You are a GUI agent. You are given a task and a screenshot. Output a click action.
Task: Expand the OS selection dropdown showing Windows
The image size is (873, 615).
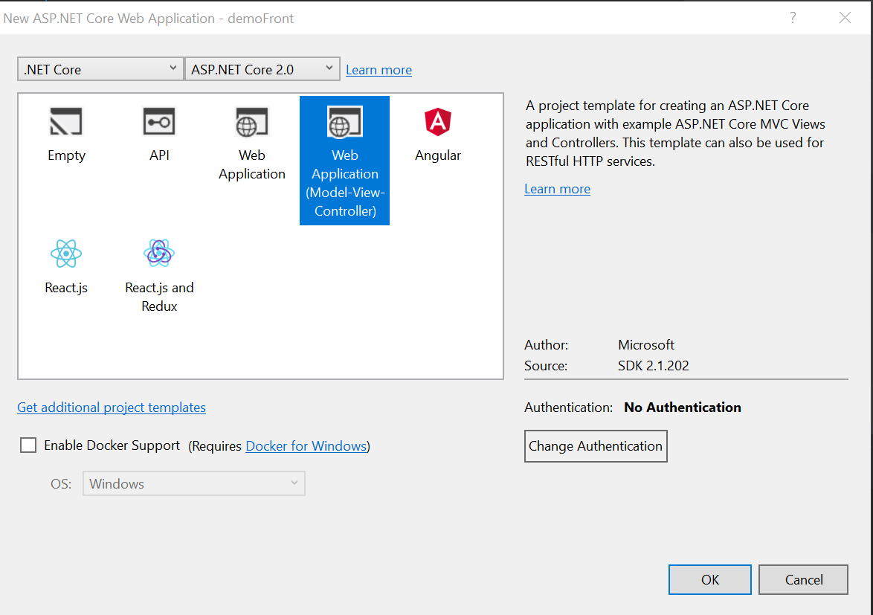pyautogui.click(x=193, y=483)
